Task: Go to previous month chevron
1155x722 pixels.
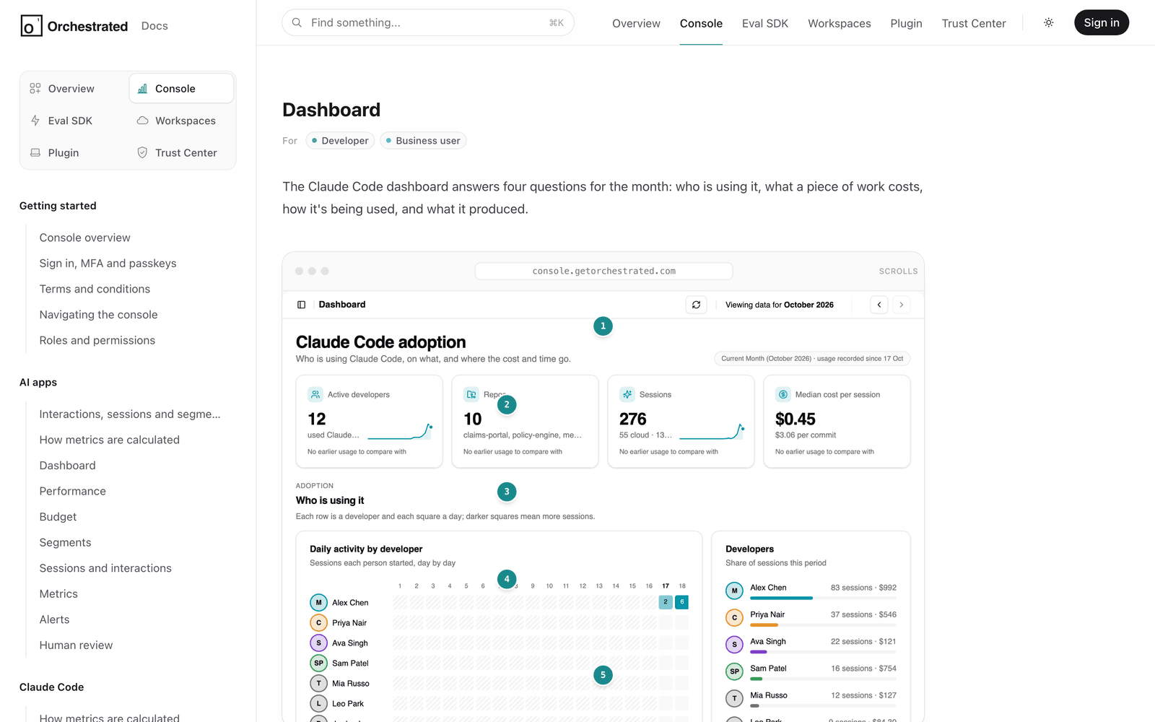Action: pyautogui.click(x=879, y=305)
